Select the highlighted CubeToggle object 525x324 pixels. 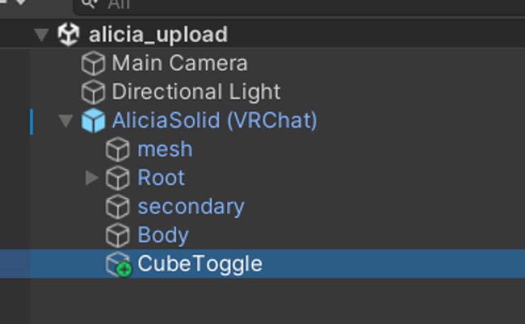click(262, 264)
